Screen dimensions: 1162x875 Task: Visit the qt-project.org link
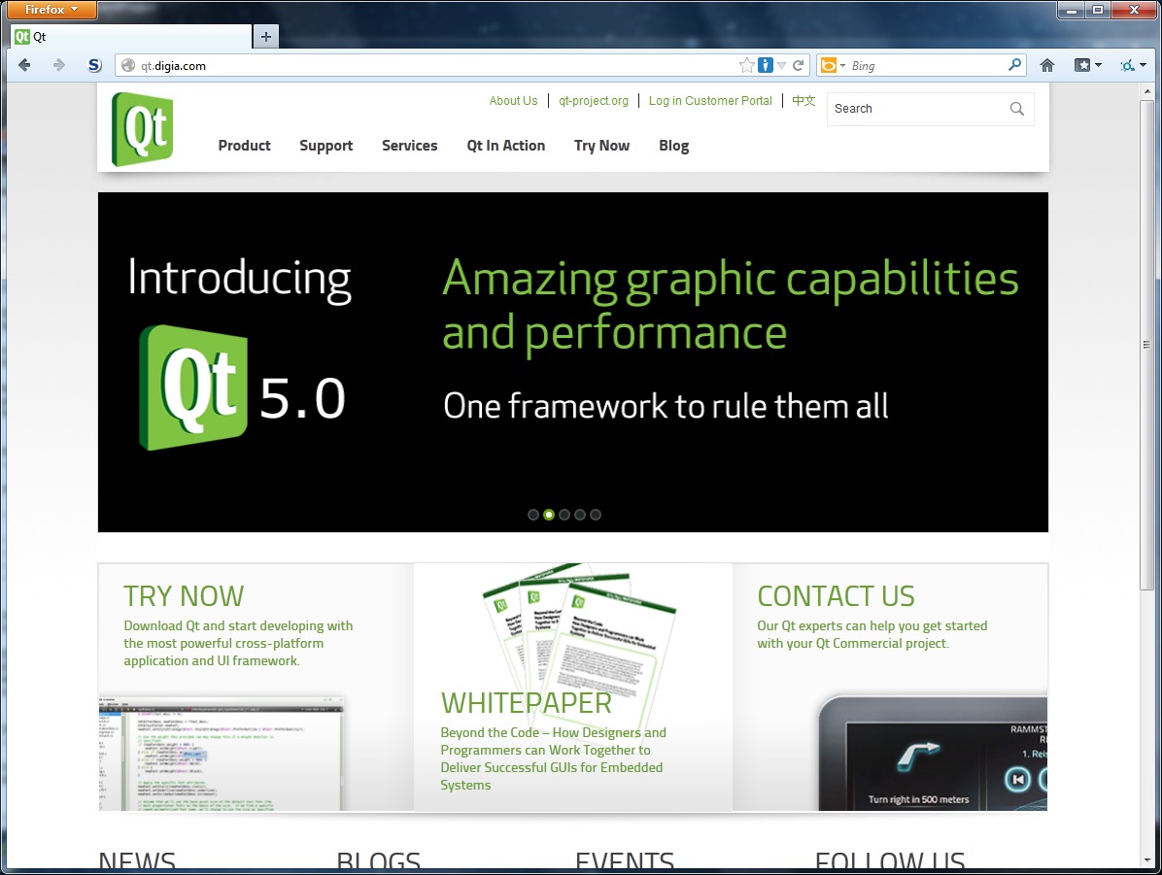[x=594, y=101]
